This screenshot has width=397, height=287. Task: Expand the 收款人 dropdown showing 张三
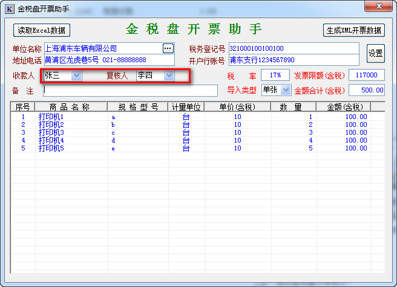[x=76, y=76]
